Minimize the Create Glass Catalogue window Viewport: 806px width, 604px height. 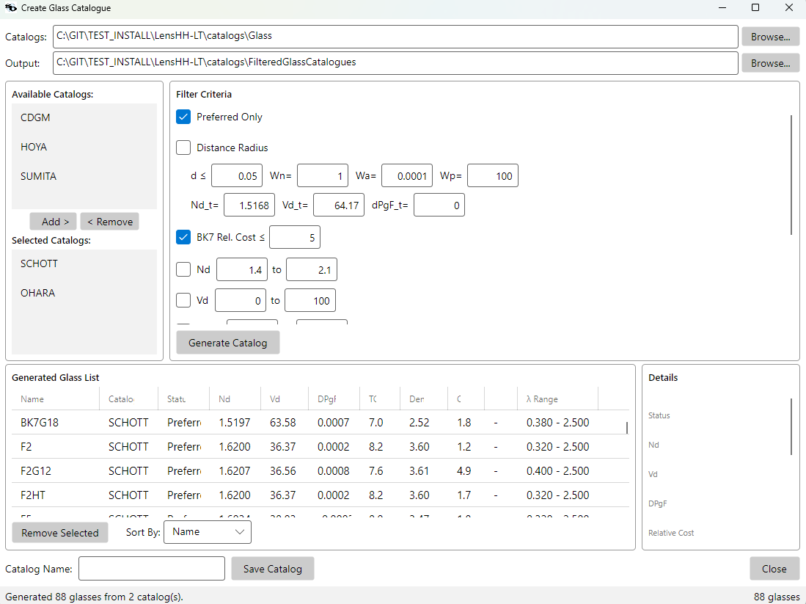(722, 7)
